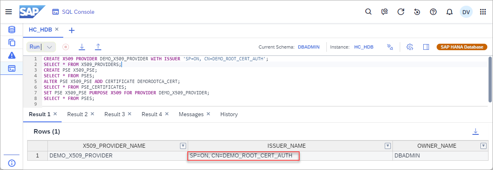Select the SP=ON, CN=DEMO_ROOT_CERT_AUTH cell
The image size is (493, 170).
(290, 155)
